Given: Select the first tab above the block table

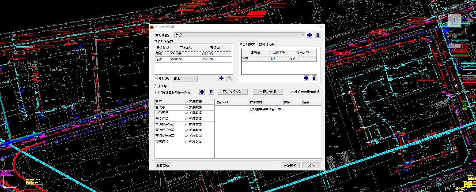Looking at the screenshot, I should (247, 44).
